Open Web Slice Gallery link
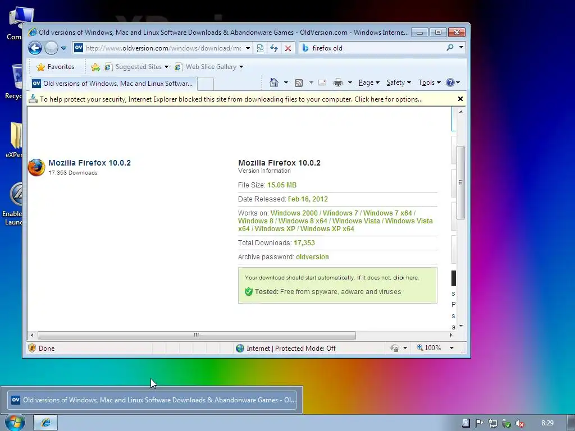This screenshot has width=575, height=431. 209,67
